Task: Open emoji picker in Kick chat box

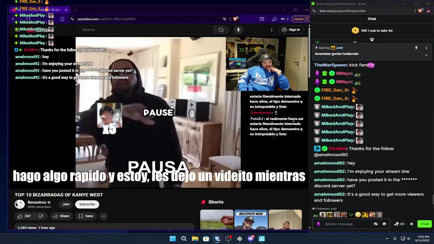Action: pos(384,224)
